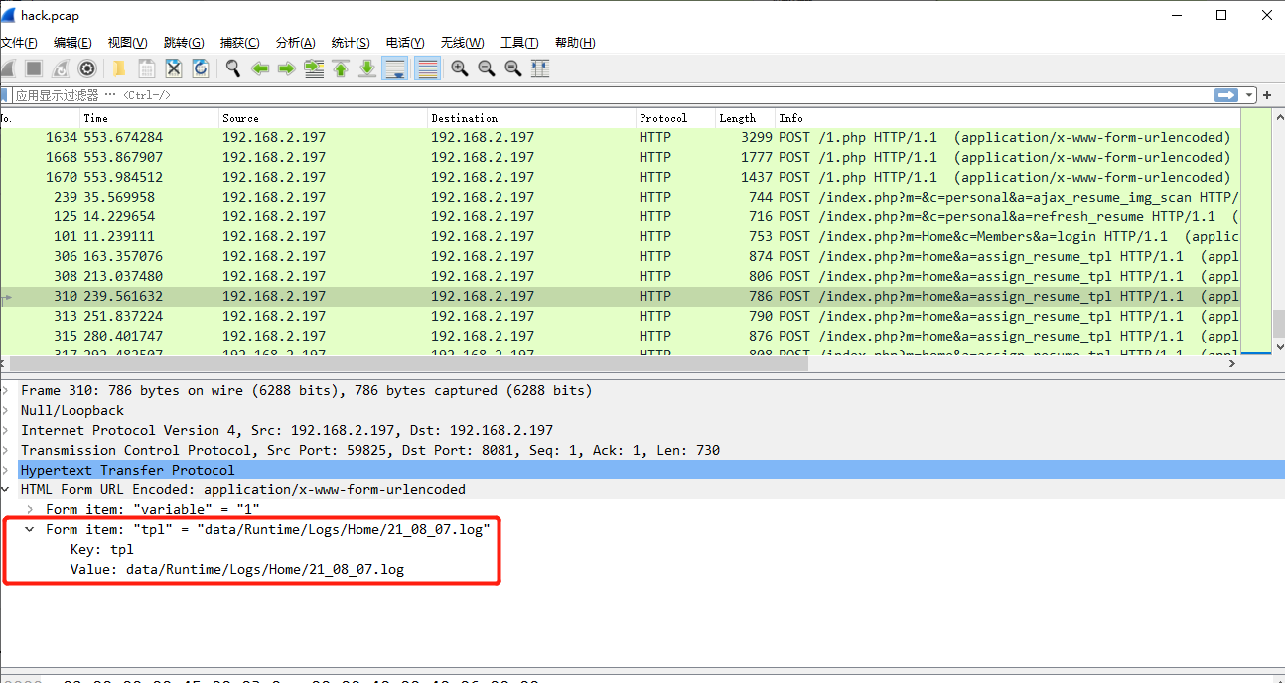
Task: Go forward in packet history (right arrow)
Action: coord(286,68)
